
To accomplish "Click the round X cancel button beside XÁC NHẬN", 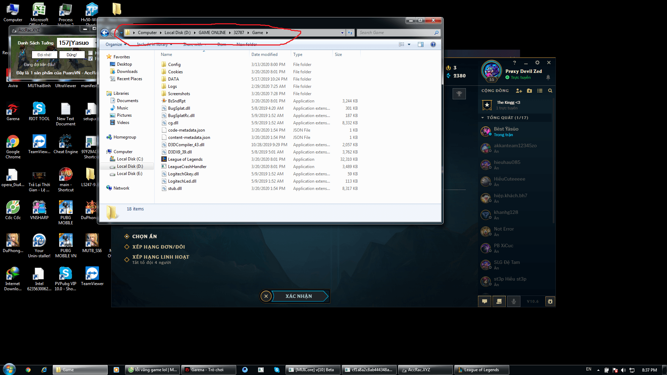I will pyautogui.click(x=266, y=296).
